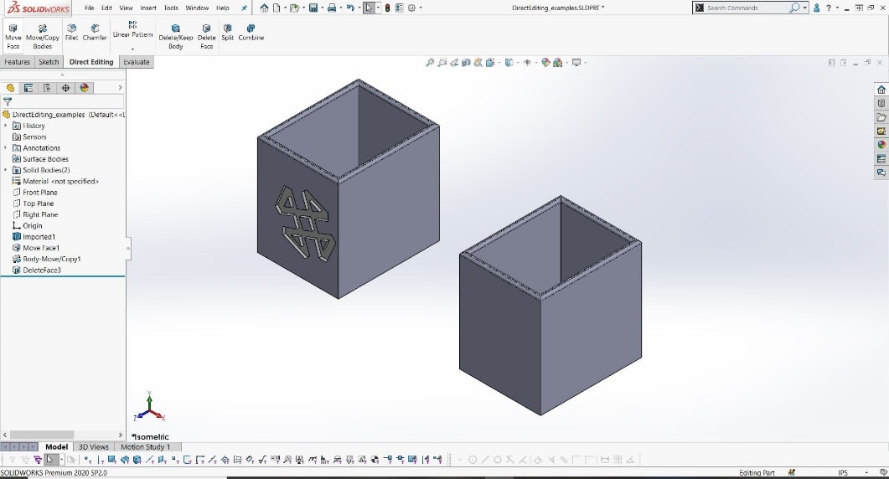Viewport: 889px width, 479px height.
Task: Open the Insert menu
Action: point(148,8)
